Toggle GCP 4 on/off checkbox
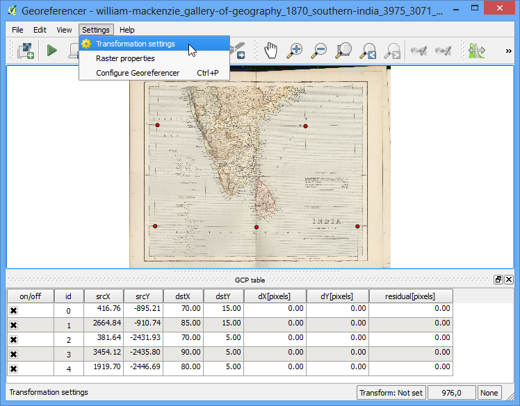This screenshot has width=520, height=406. coord(14,369)
